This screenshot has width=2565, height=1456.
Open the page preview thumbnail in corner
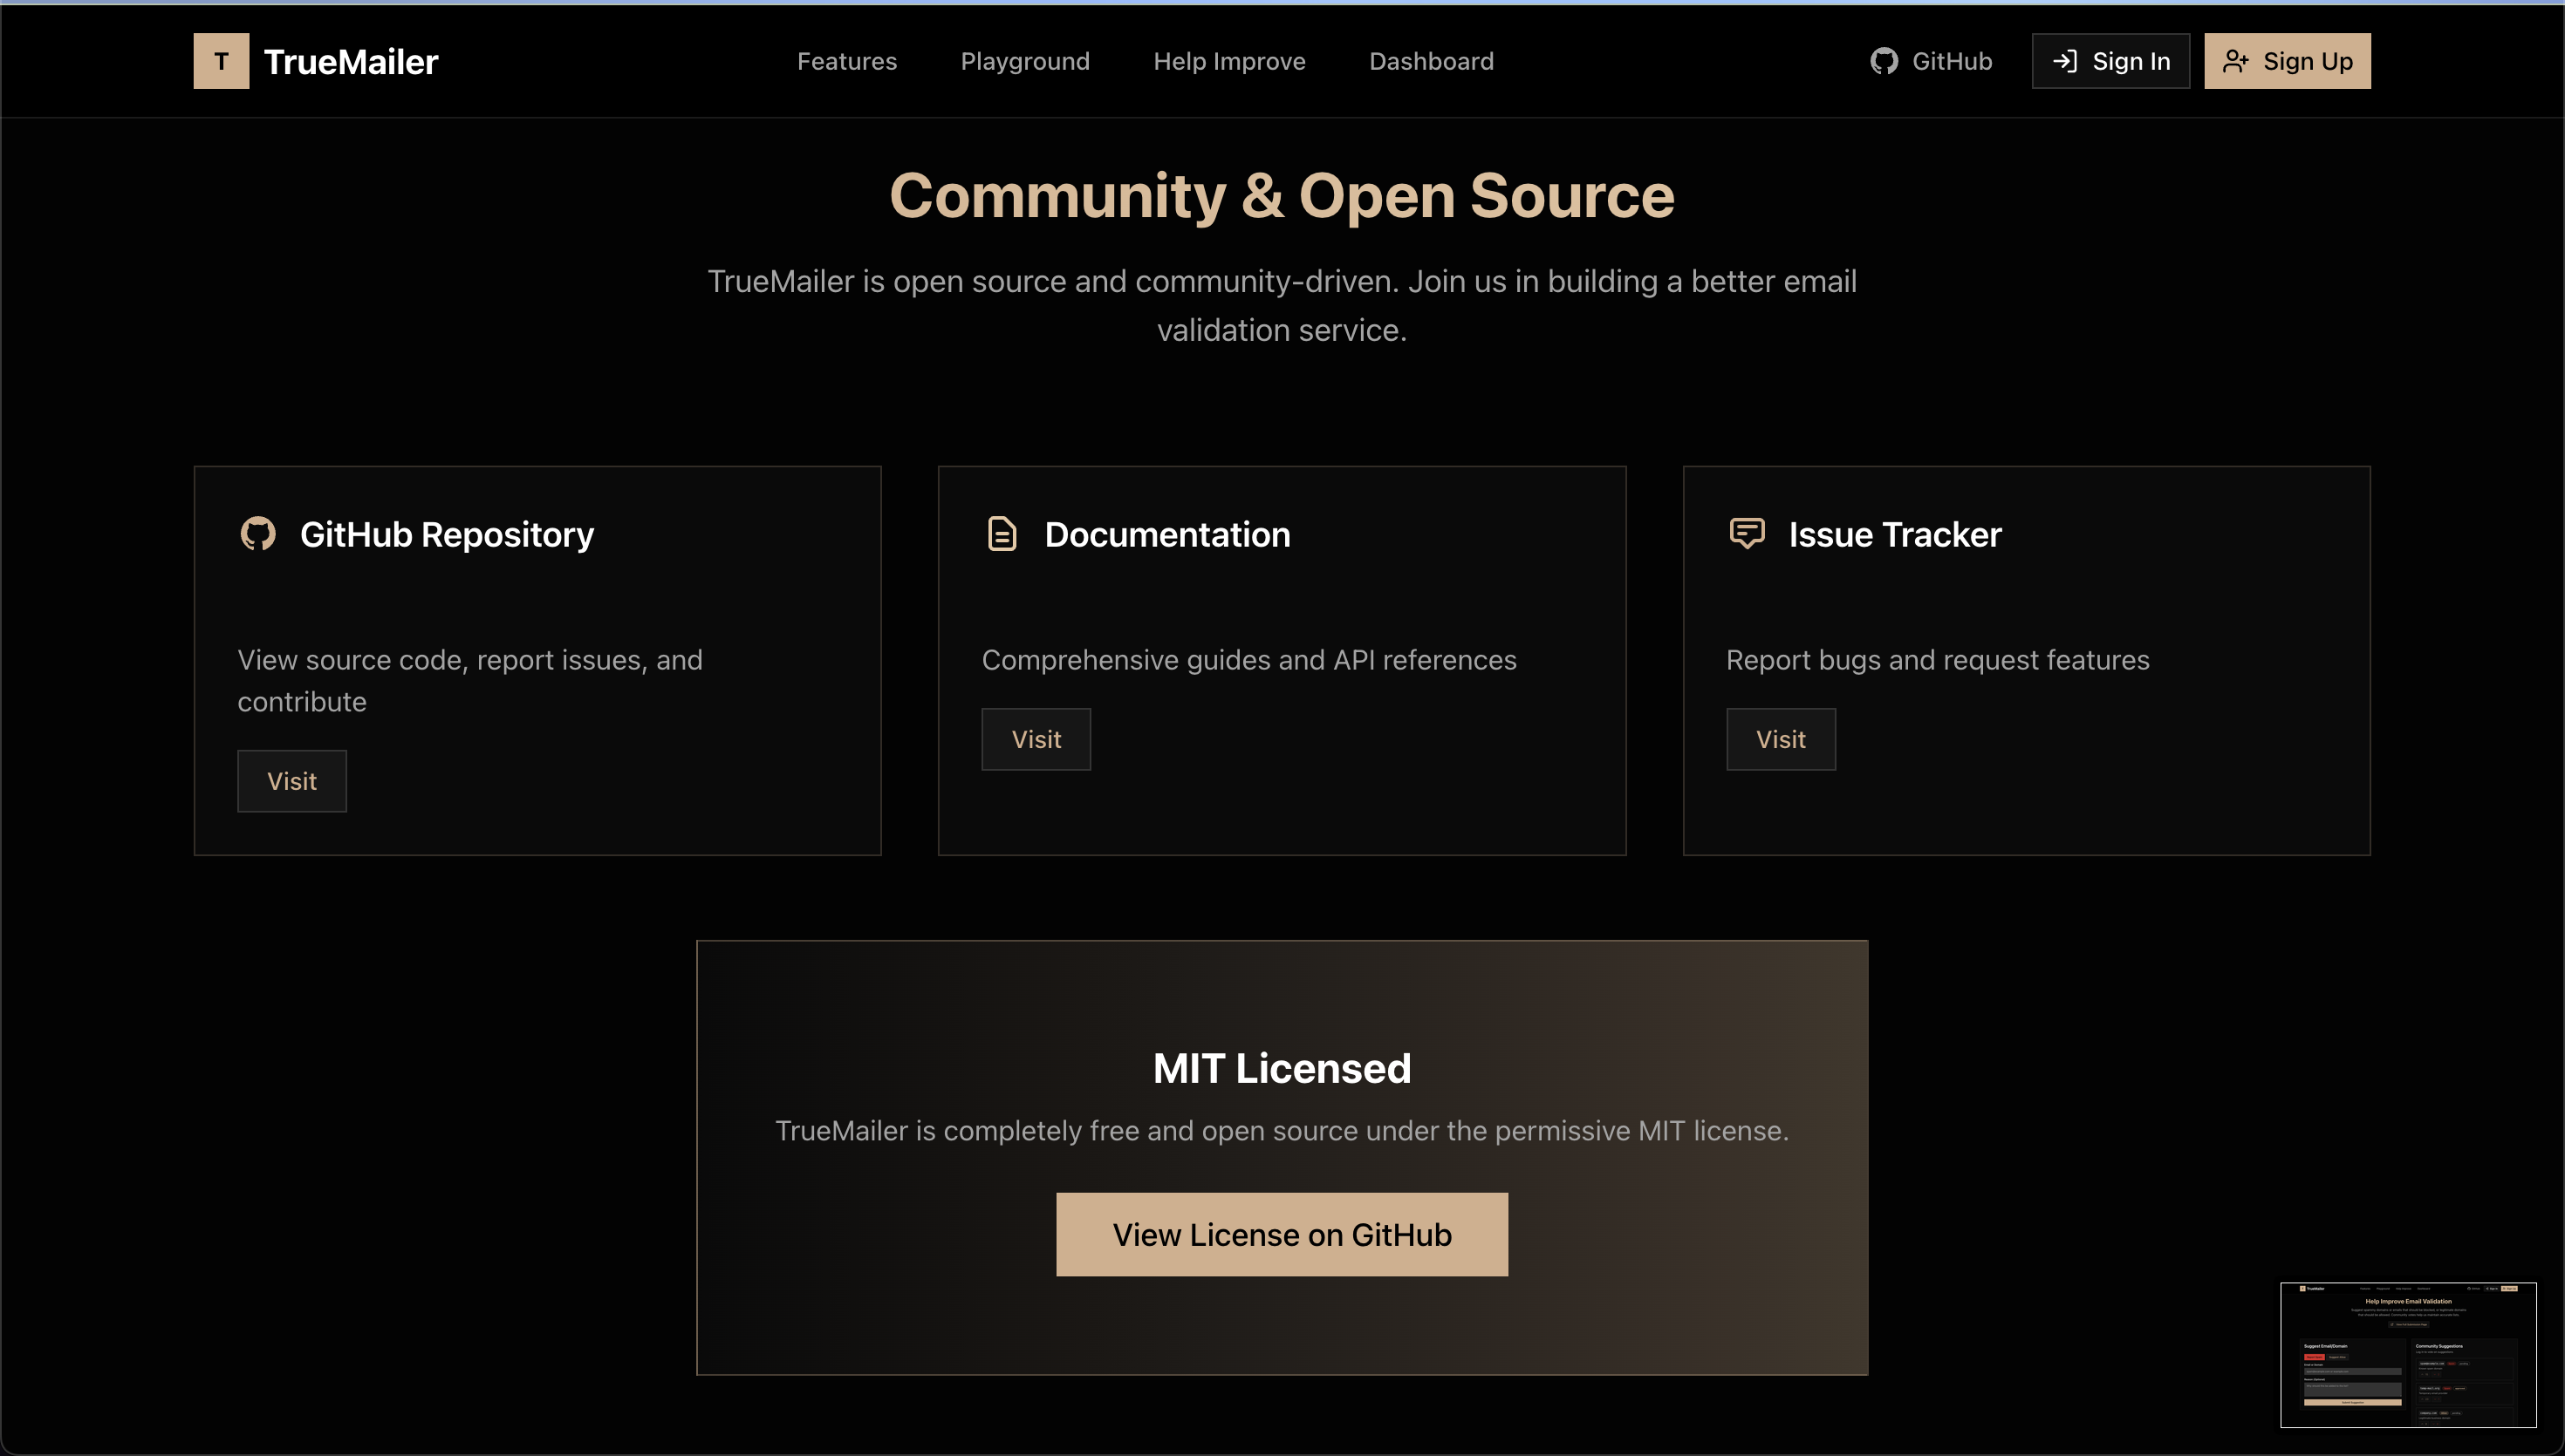2407,1354
